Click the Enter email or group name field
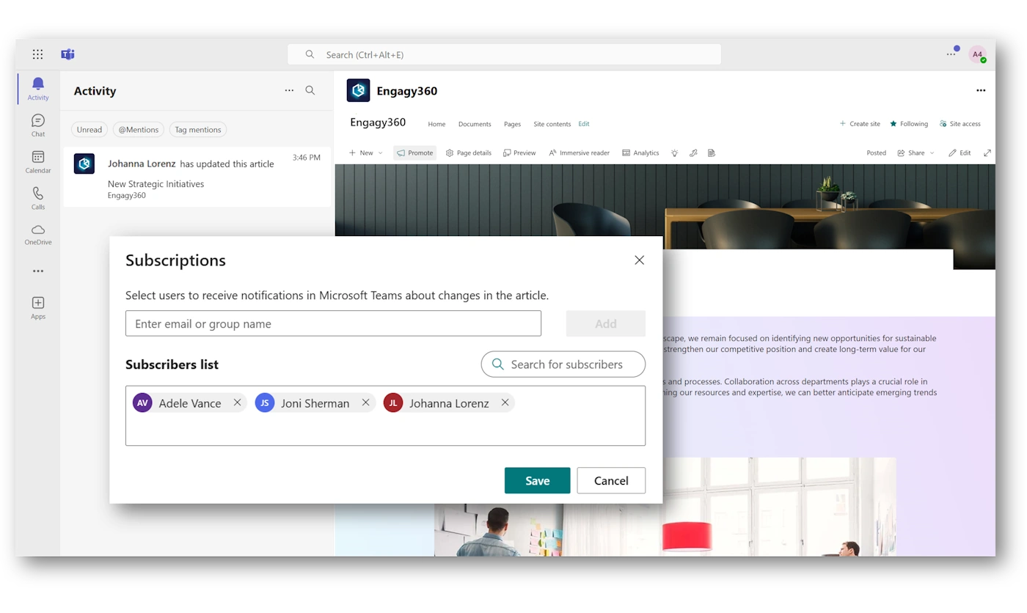Screen dimensions: 1027x613 tap(333, 323)
